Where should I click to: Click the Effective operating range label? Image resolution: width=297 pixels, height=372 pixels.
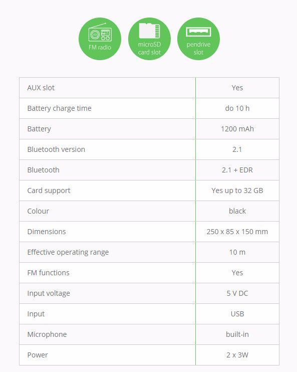(x=68, y=253)
